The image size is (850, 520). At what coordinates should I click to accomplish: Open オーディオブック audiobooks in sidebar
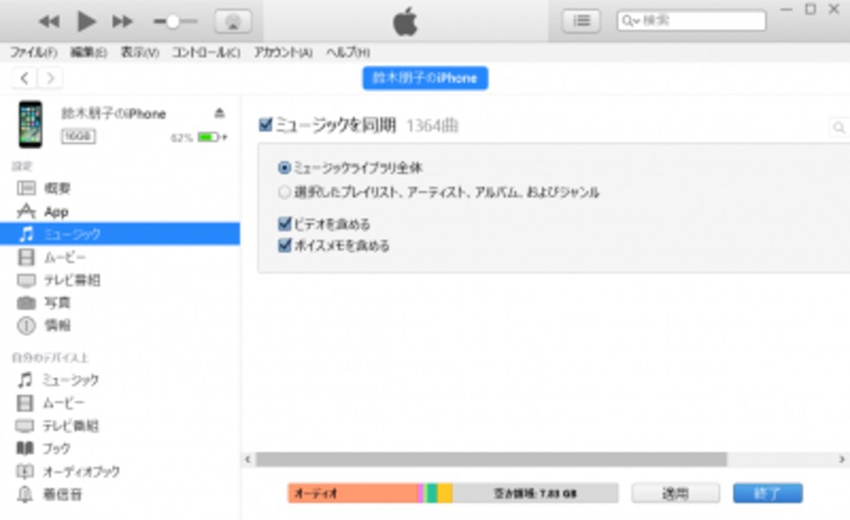point(120,471)
